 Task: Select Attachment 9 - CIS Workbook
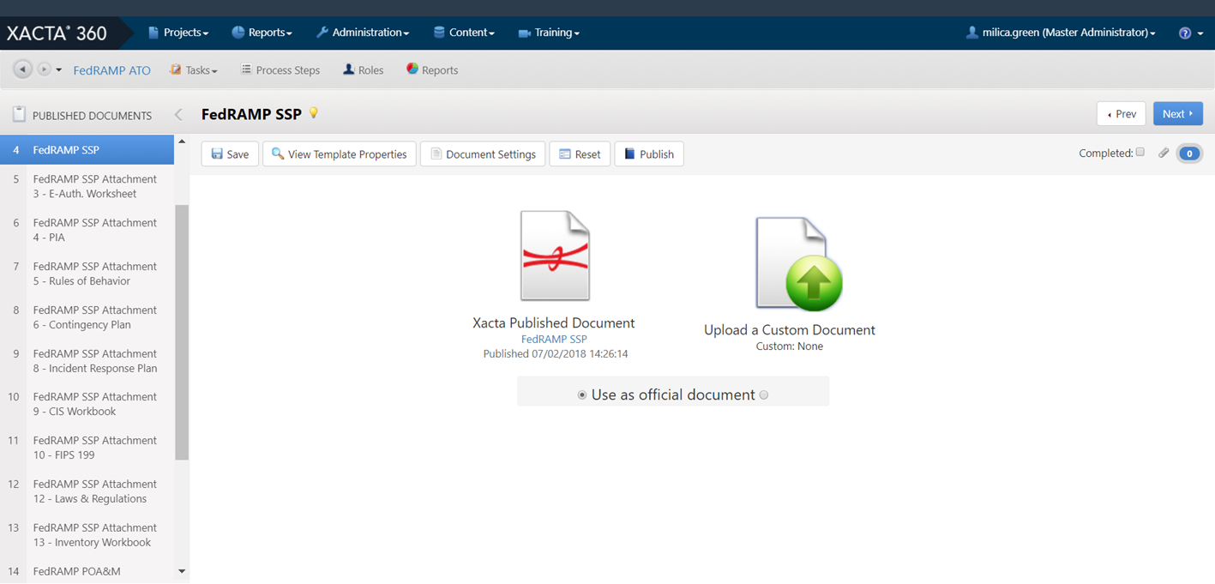(87, 404)
